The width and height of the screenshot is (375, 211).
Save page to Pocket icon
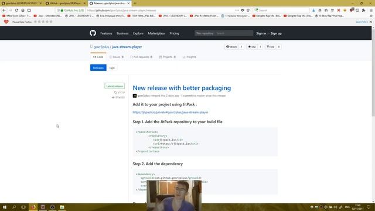(243, 11)
